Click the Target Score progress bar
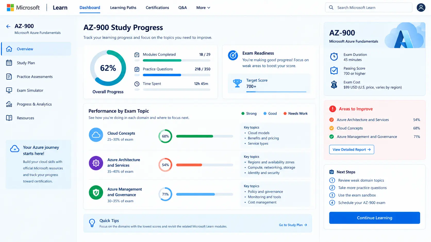This screenshot has width=431, height=242. point(276,92)
